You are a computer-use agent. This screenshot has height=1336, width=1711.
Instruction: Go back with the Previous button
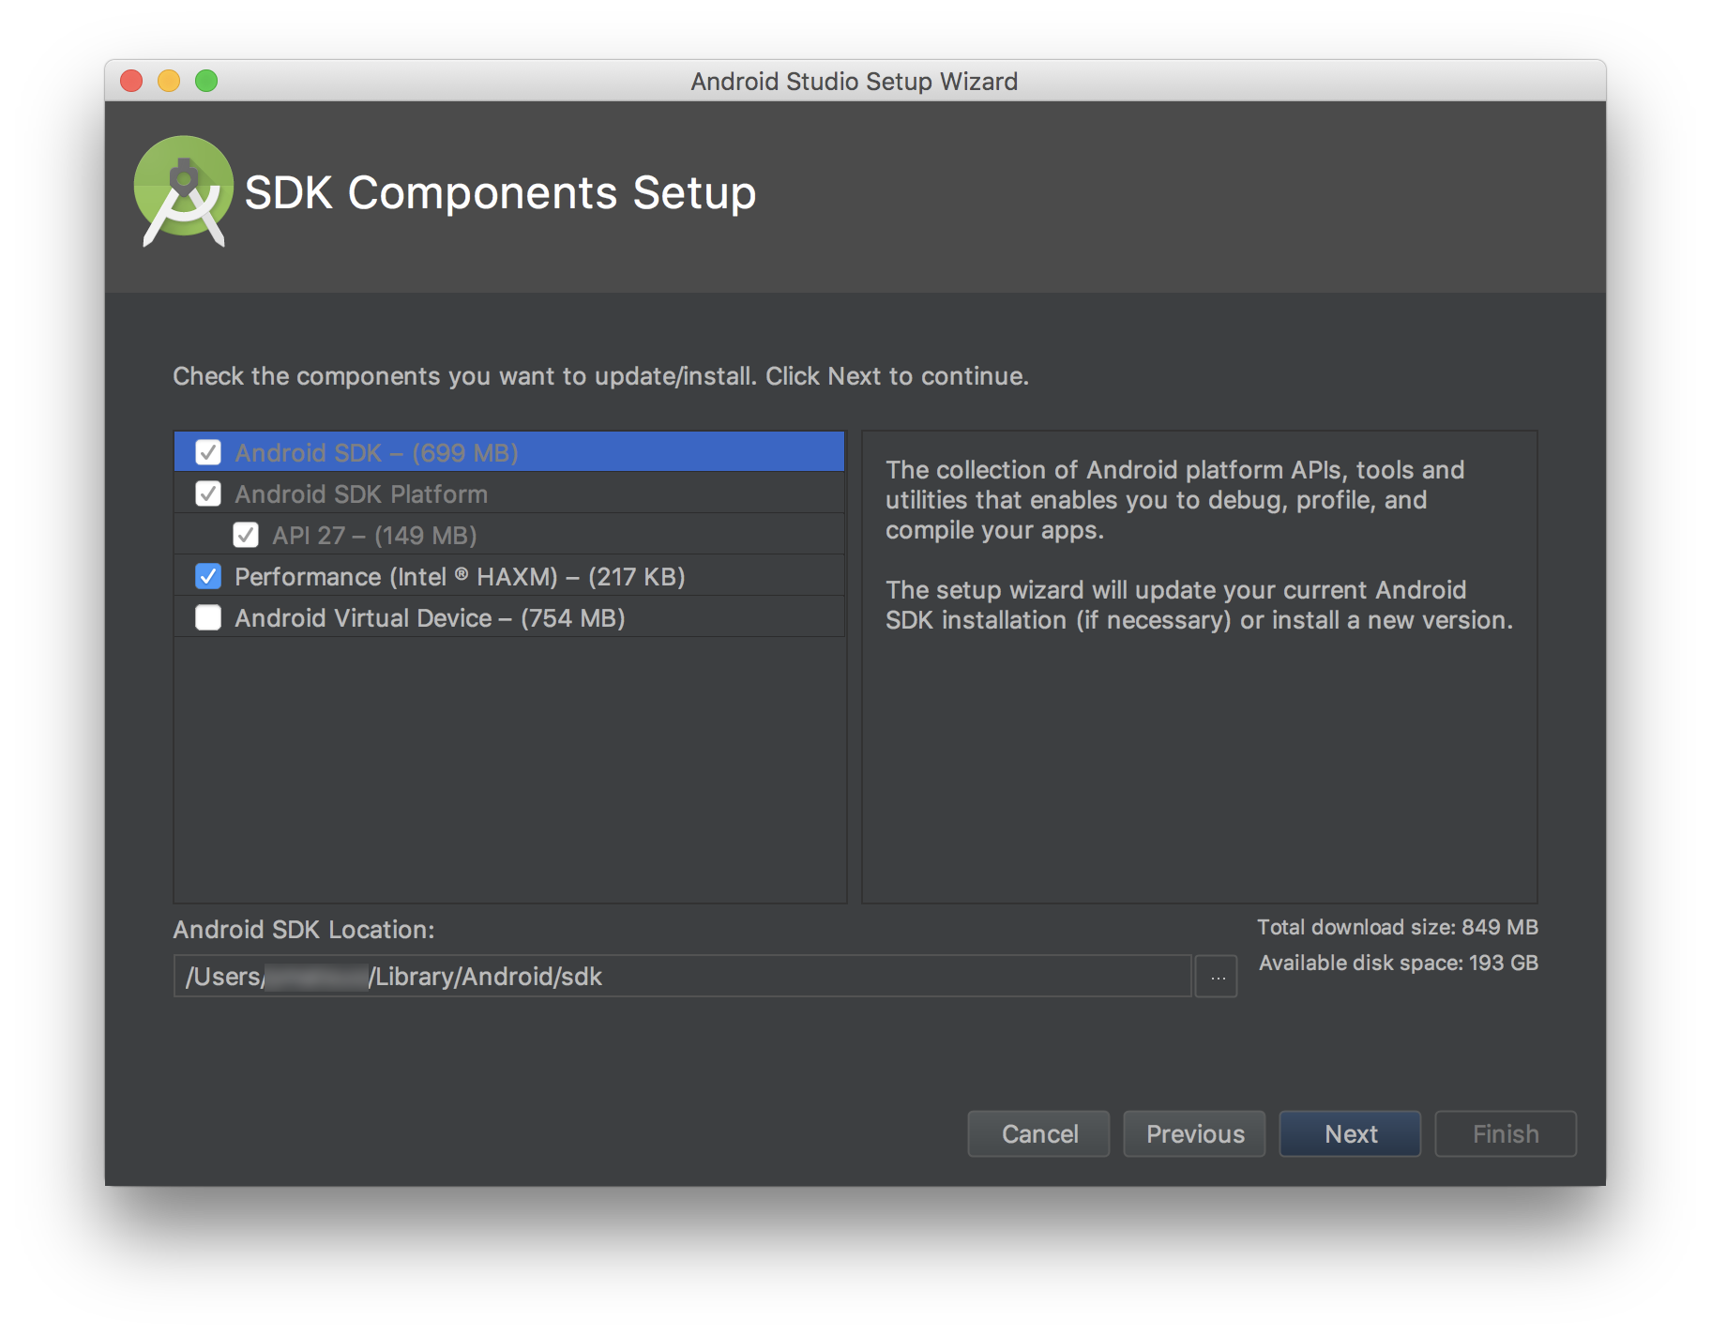[x=1194, y=1134]
